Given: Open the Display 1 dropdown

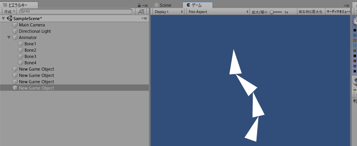Looking at the screenshot, I should click(x=169, y=12).
